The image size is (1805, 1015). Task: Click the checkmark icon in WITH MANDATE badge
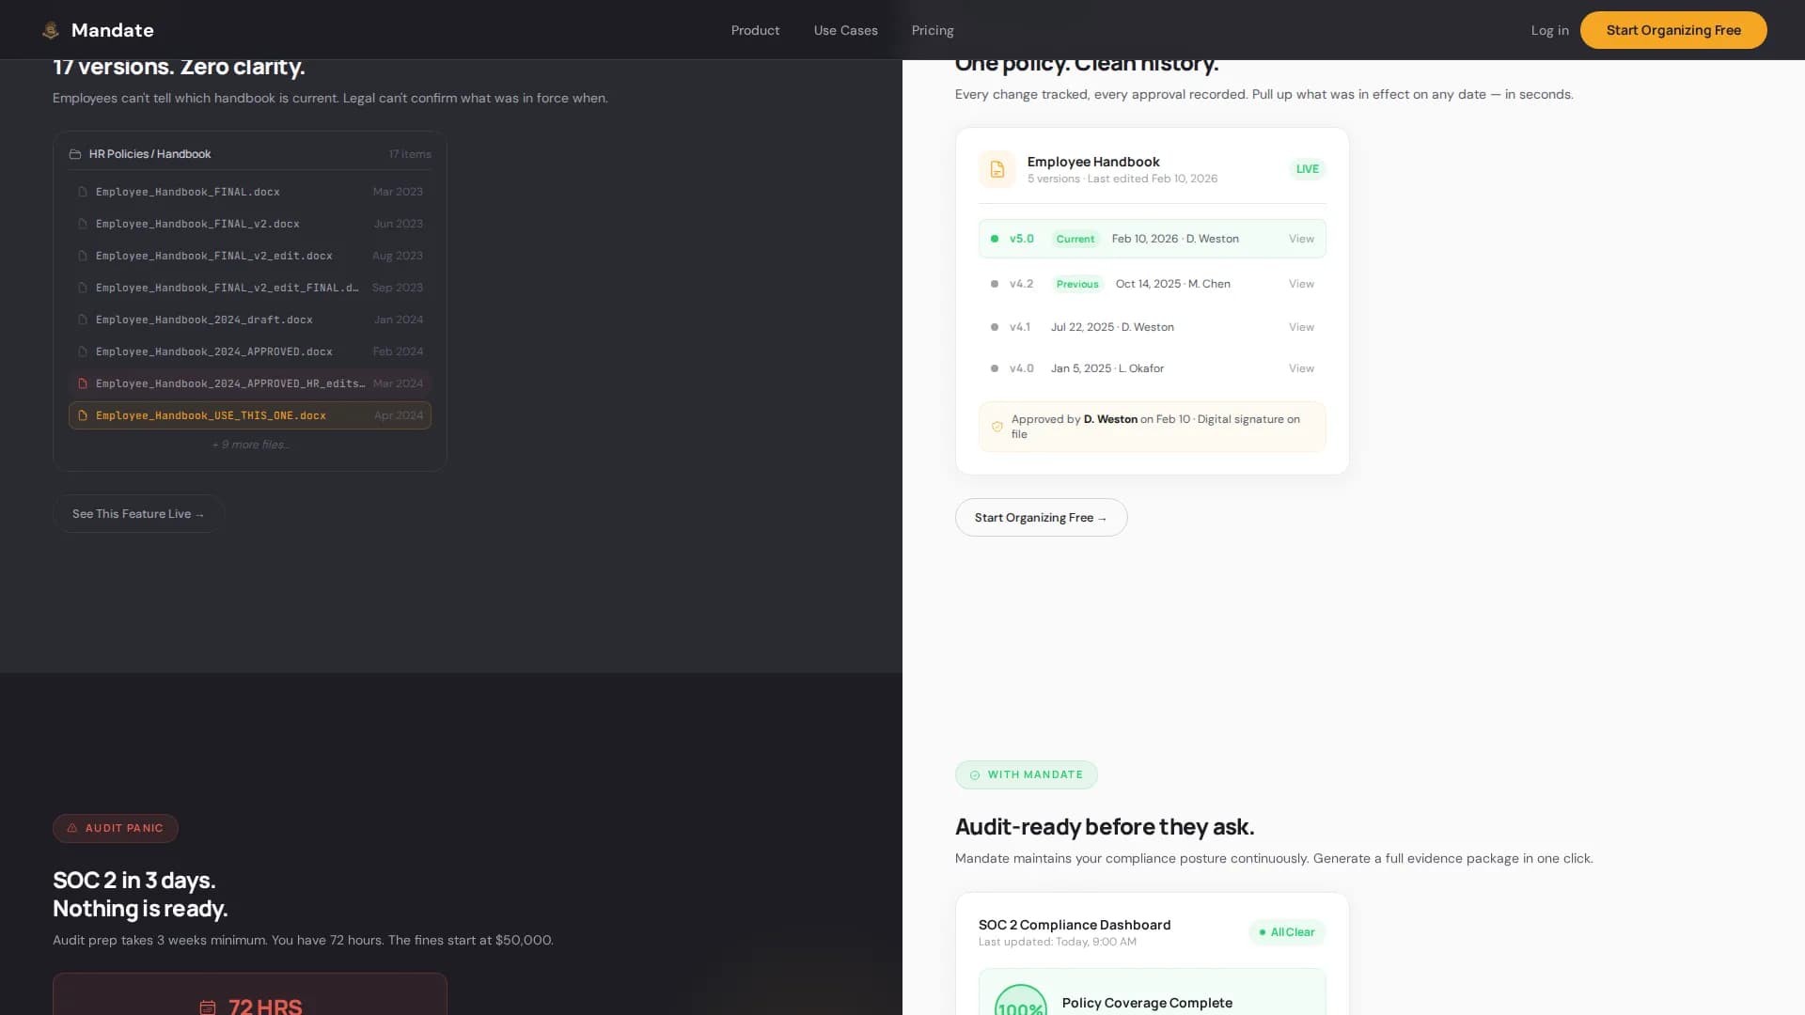(975, 774)
